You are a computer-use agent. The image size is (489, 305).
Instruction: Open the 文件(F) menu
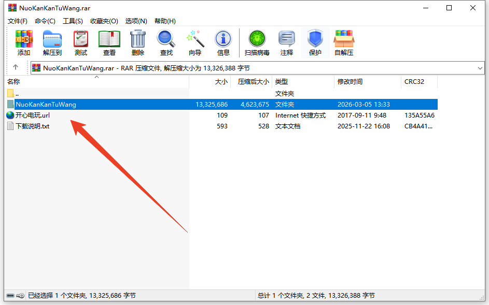point(18,21)
